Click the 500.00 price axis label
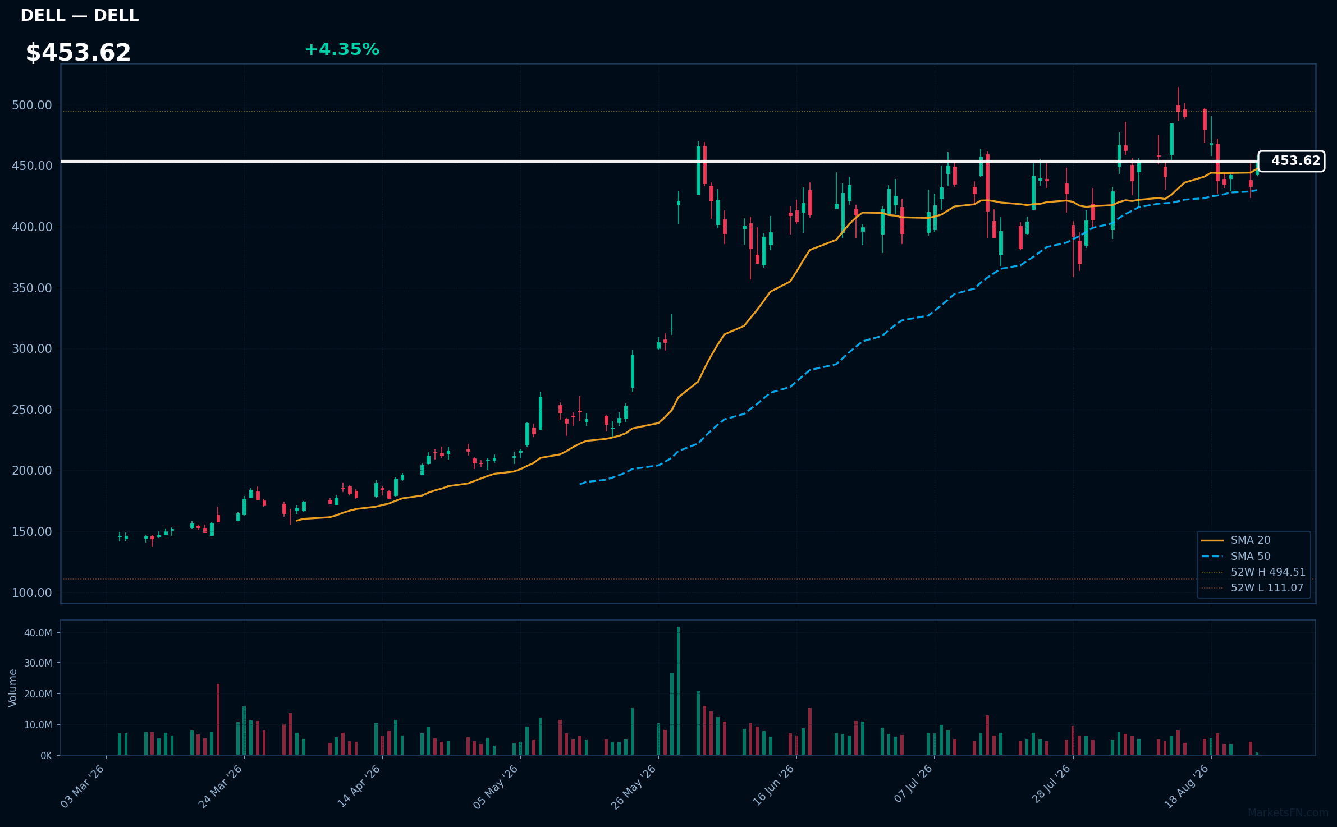 tap(32, 105)
